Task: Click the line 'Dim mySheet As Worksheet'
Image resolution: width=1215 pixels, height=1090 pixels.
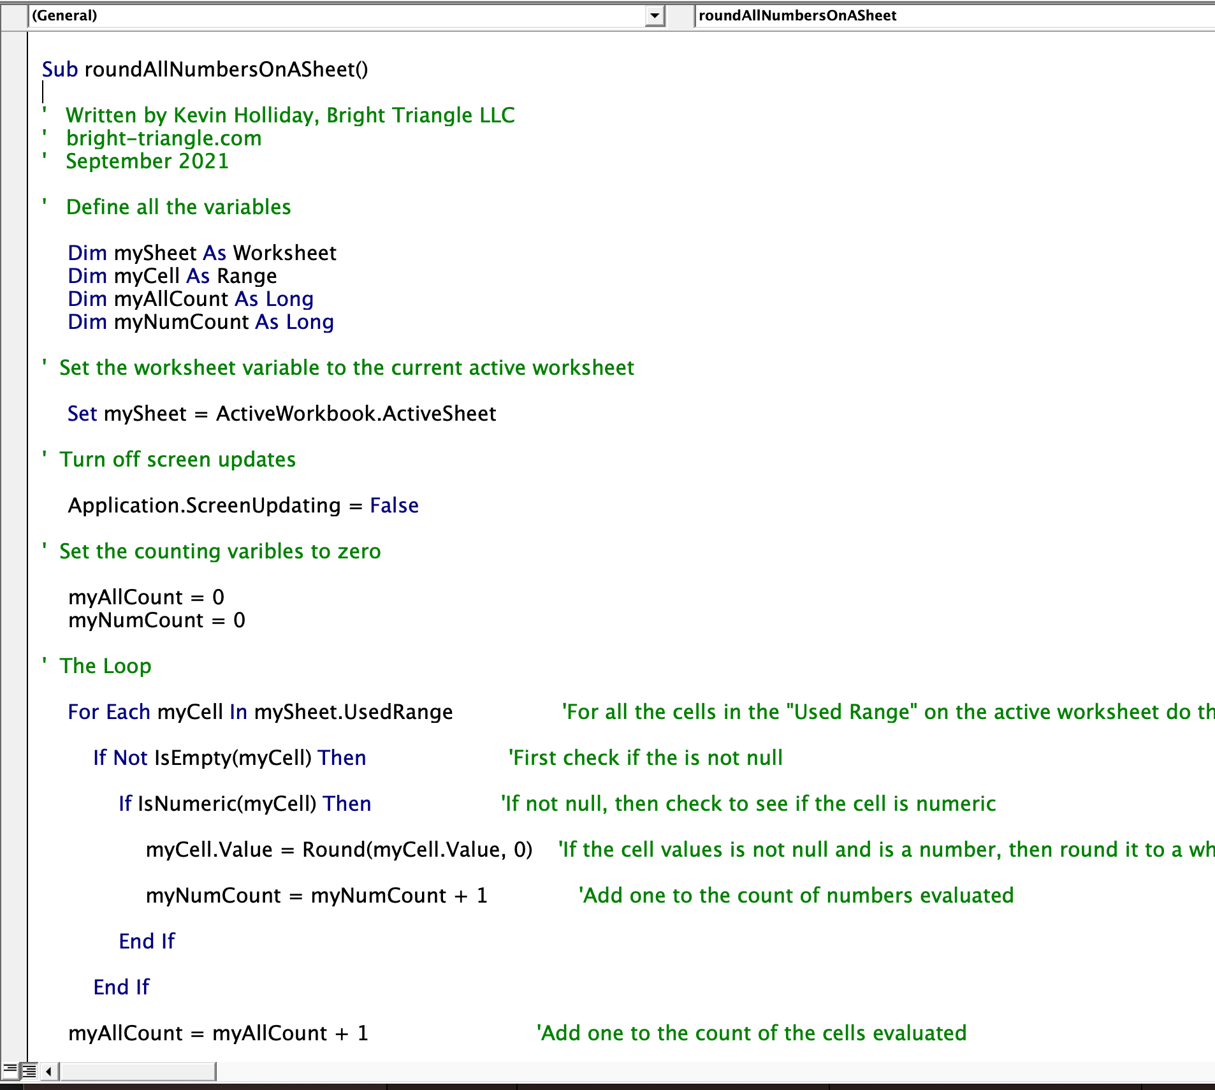Action: pos(202,253)
